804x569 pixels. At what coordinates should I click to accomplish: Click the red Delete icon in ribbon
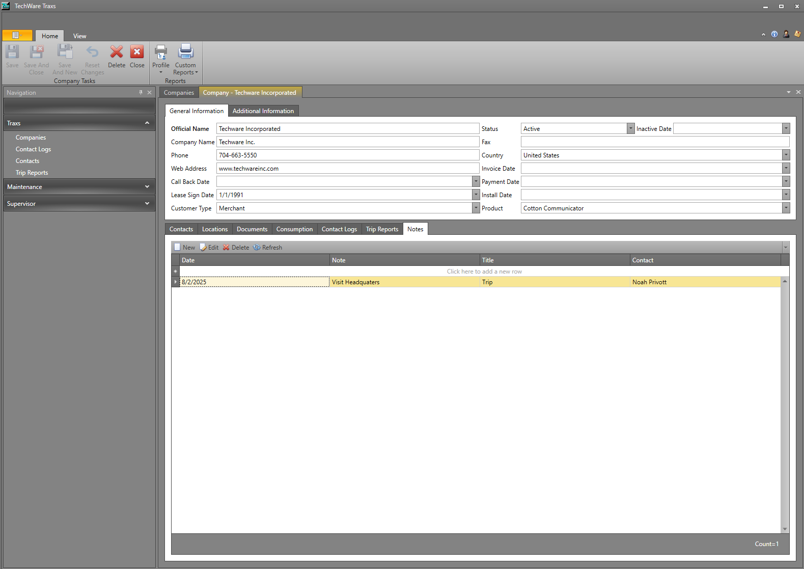(117, 52)
